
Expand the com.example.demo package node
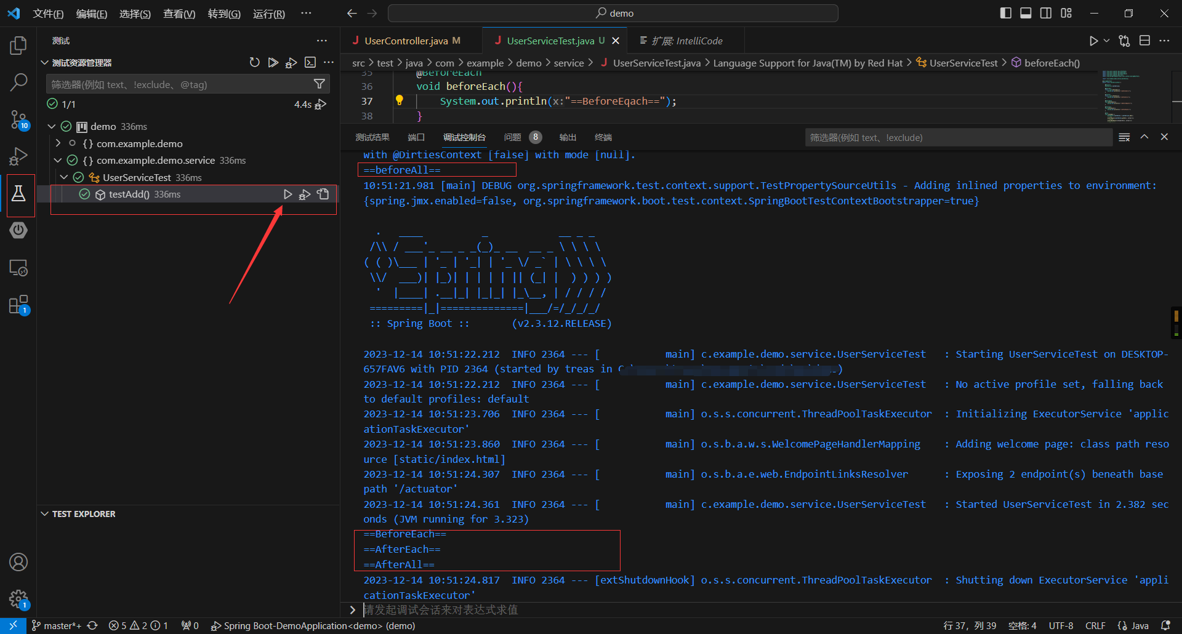(x=58, y=143)
